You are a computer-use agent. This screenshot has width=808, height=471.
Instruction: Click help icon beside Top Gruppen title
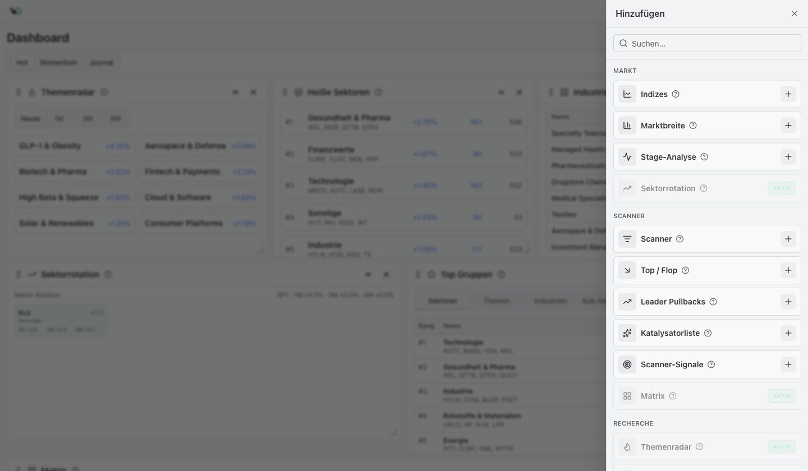coord(501,274)
